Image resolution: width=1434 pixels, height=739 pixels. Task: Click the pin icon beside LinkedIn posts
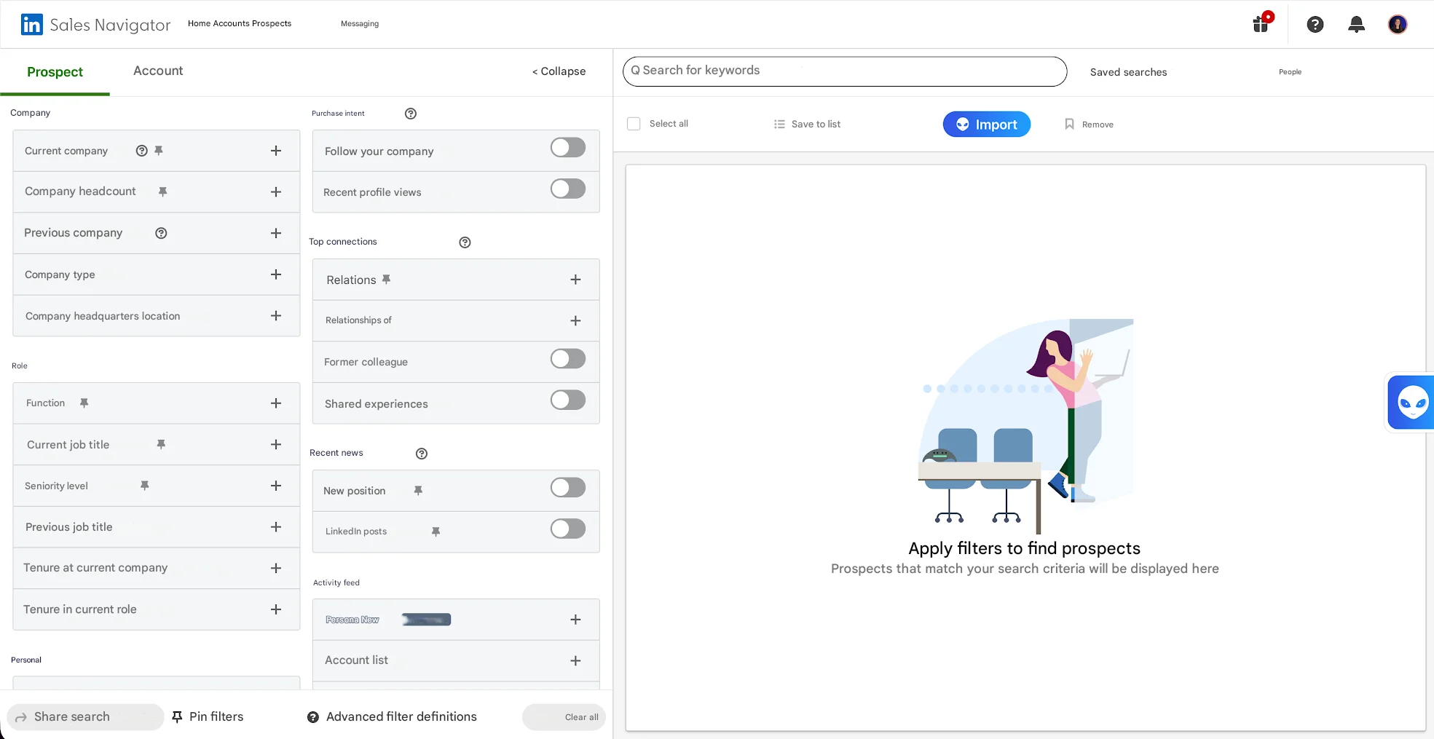(x=436, y=531)
